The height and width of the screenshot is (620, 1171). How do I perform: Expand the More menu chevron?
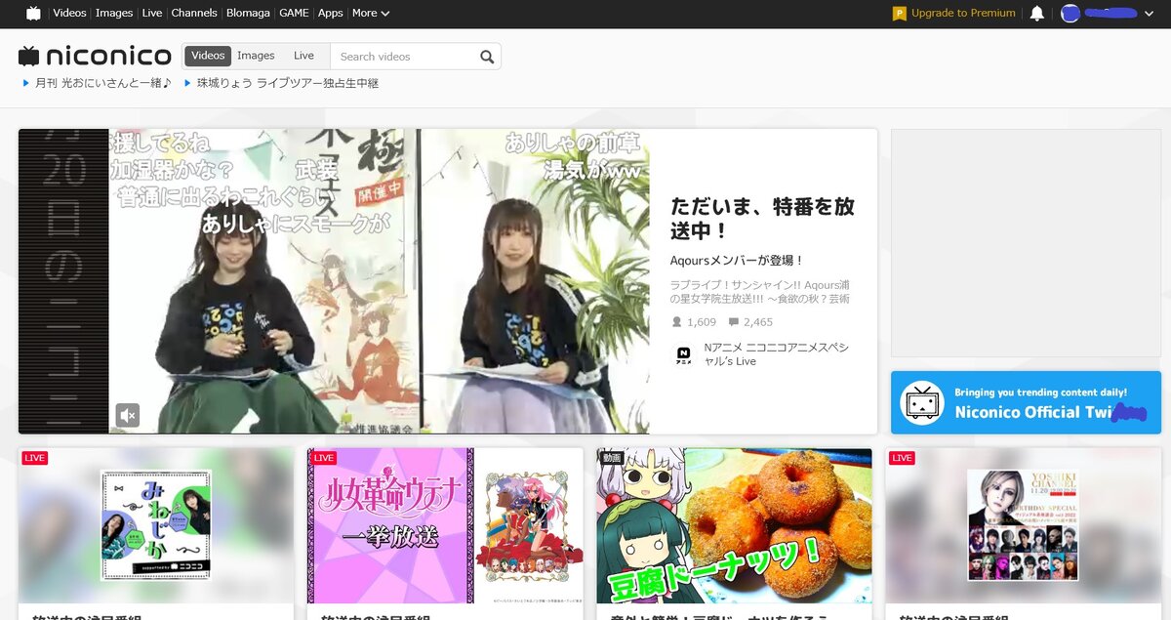coord(385,14)
